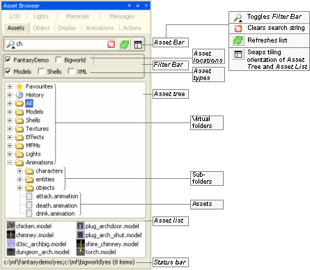Expand the Textures virtual folder
Image resolution: width=310 pixels, height=270 pixels.
point(10,129)
